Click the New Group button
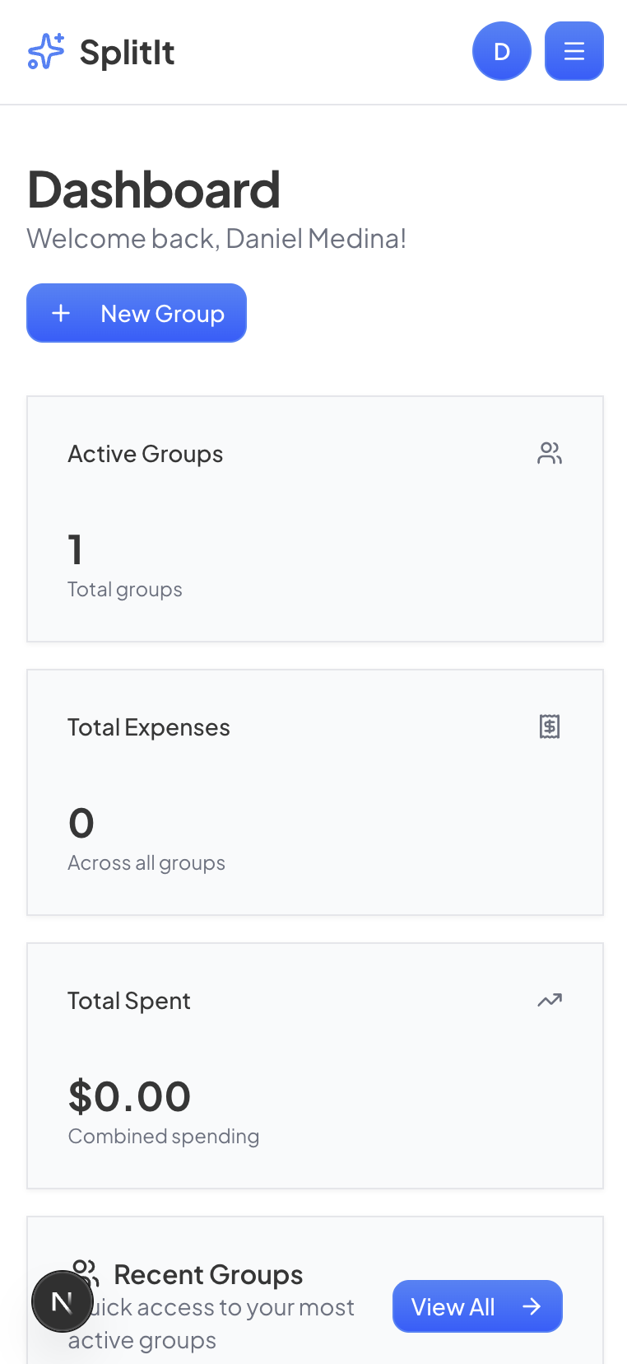The height and width of the screenshot is (1364, 627). 137,313
